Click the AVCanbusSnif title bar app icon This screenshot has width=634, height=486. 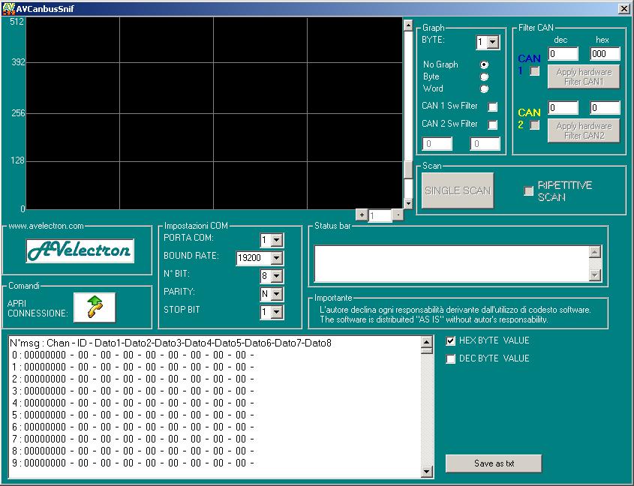pos(8,8)
